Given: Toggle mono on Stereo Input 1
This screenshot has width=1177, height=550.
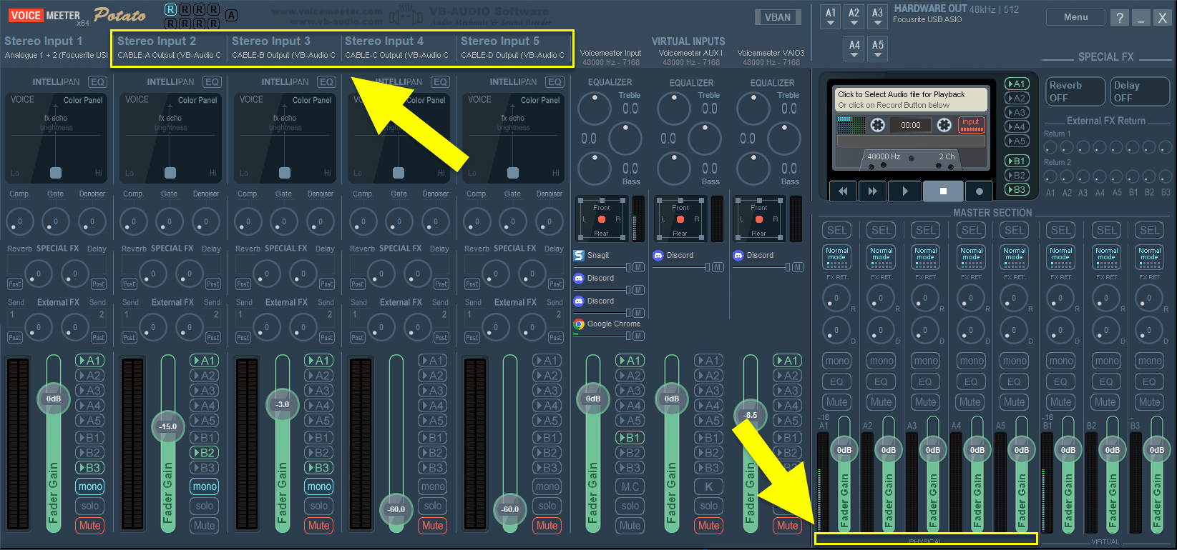Looking at the screenshot, I should pos(90,486).
